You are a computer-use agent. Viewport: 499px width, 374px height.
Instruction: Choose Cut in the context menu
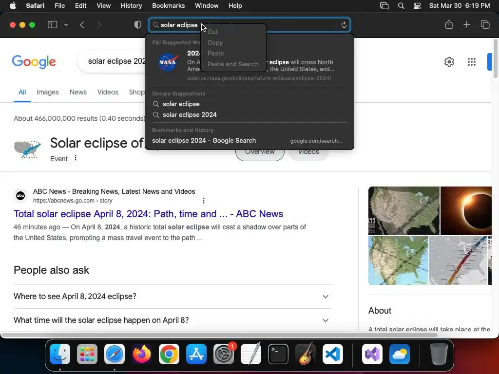212,32
